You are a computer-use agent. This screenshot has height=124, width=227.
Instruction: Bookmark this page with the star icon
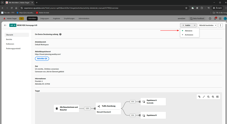(186, 8)
